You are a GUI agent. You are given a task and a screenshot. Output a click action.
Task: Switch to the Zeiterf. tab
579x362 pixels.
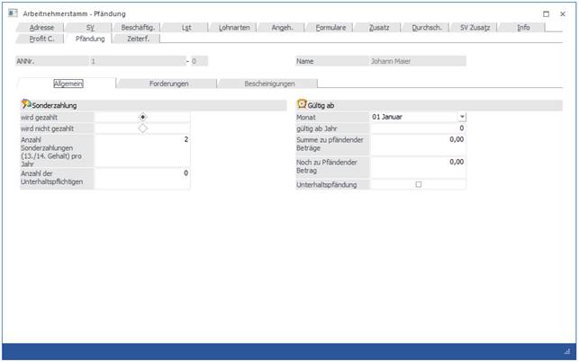[139, 39]
